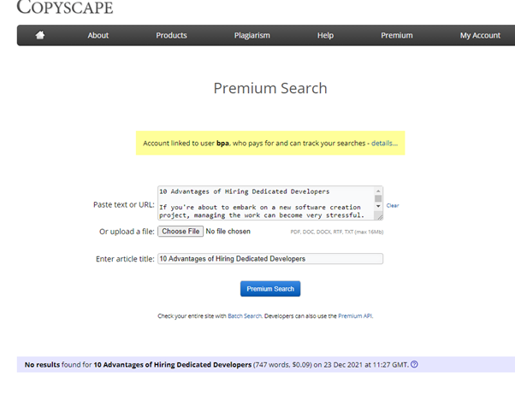Click the help question mark icon in results bar
This screenshot has width=515, height=394.
(414, 364)
